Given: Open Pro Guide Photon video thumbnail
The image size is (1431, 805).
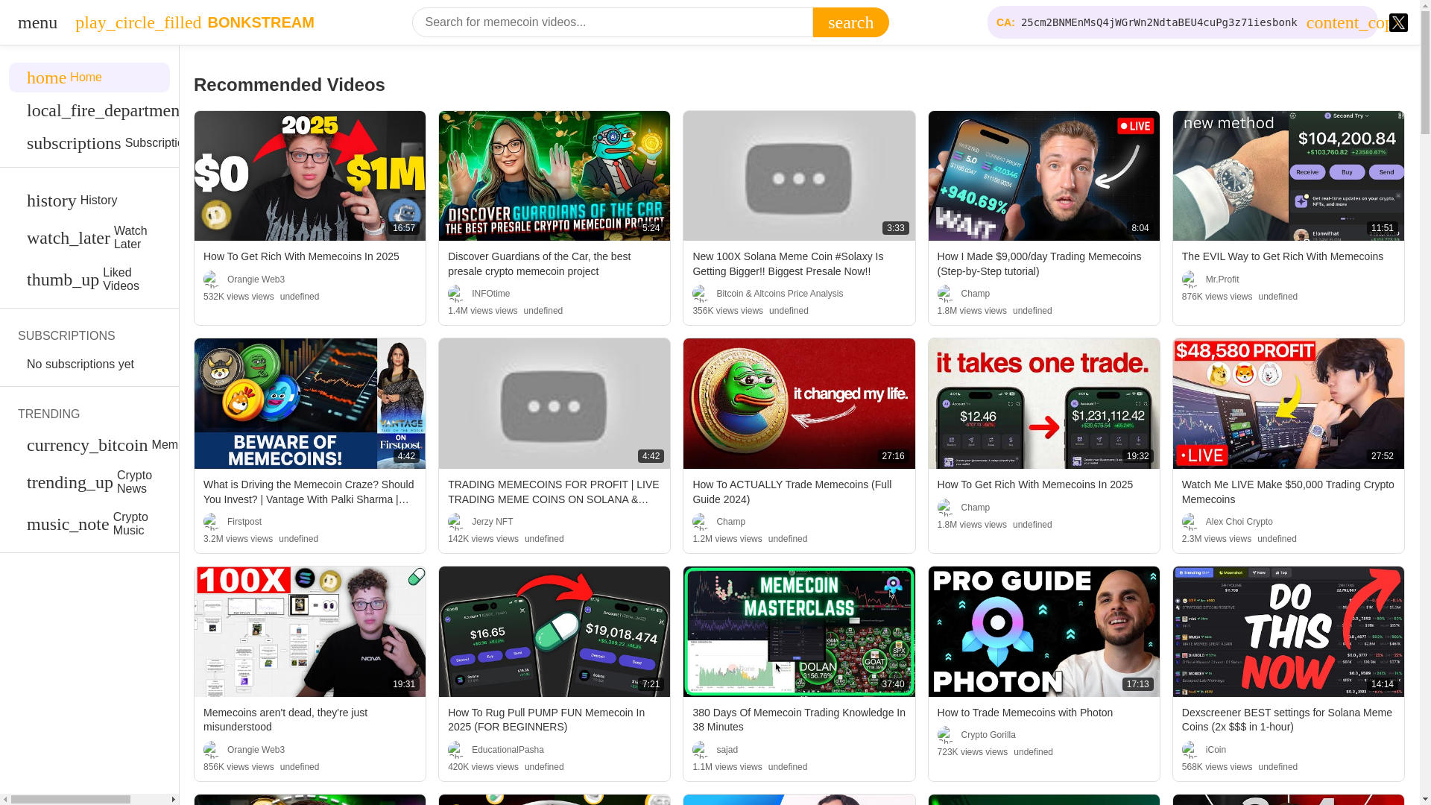Looking at the screenshot, I should [x=1043, y=631].
